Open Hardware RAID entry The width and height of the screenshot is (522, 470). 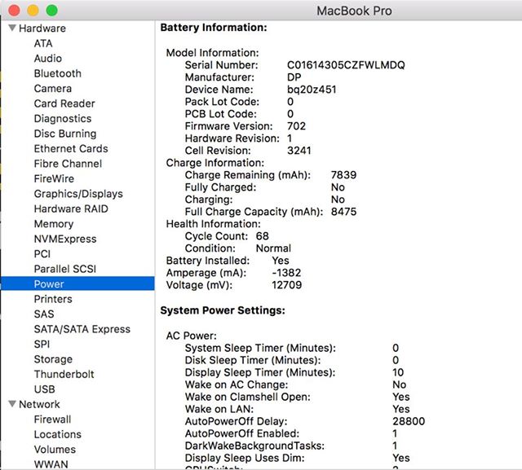(71, 209)
